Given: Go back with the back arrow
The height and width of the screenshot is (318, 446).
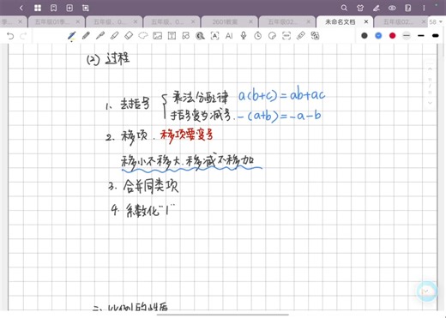Looking at the screenshot, I should pos(21,8).
